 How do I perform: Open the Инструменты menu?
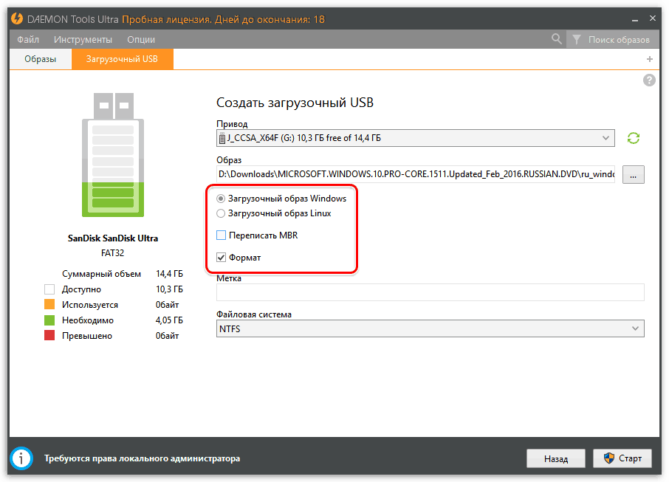(x=83, y=39)
